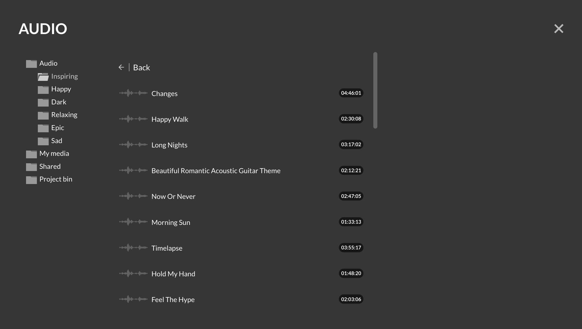Select the track titled Happy Walk
The height and width of the screenshot is (329, 582).
[x=170, y=119]
